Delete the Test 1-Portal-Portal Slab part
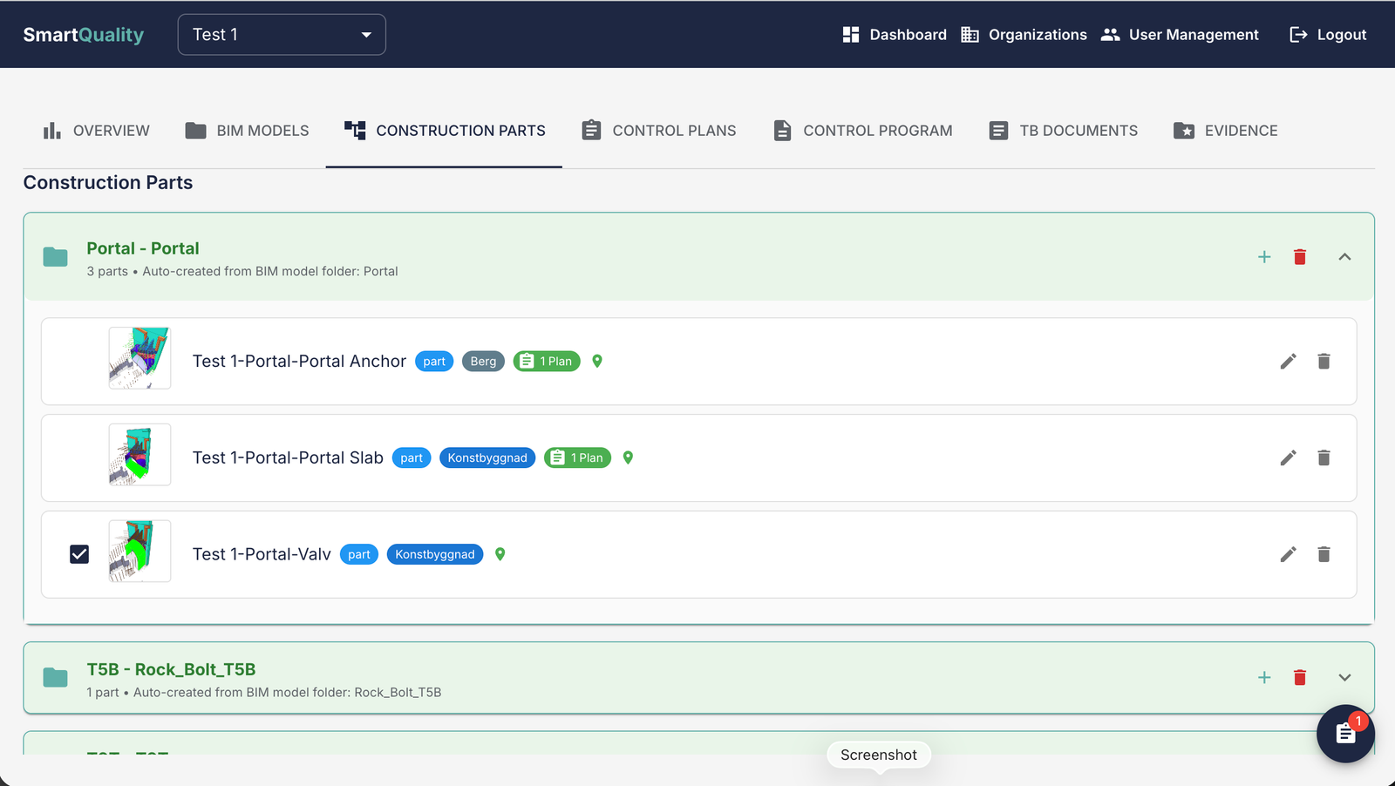This screenshot has width=1395, height=786. coord(1324,458)
